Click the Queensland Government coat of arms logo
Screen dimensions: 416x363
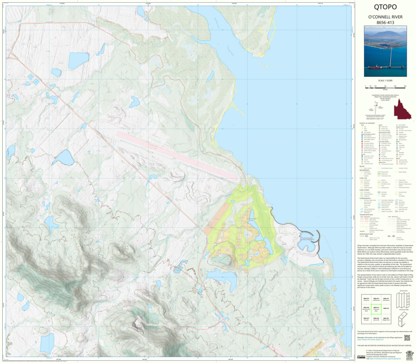[x=409, y=355]
